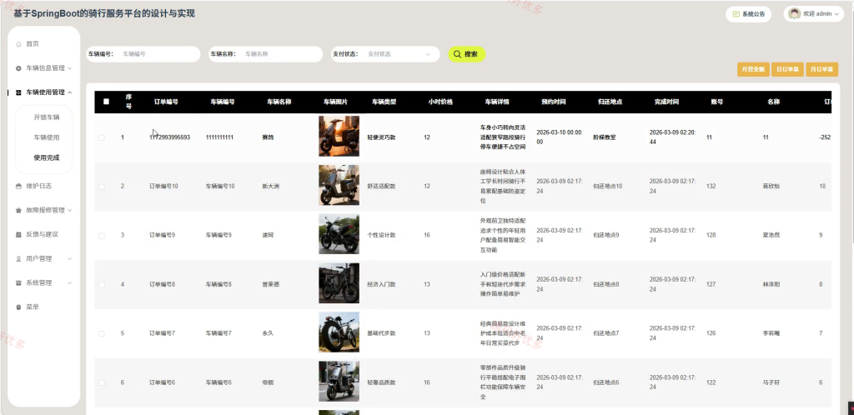Screen dimensions: 854x415
Task: Click the 维护日志 sidebar icon
Action: [x=18, y=186]
